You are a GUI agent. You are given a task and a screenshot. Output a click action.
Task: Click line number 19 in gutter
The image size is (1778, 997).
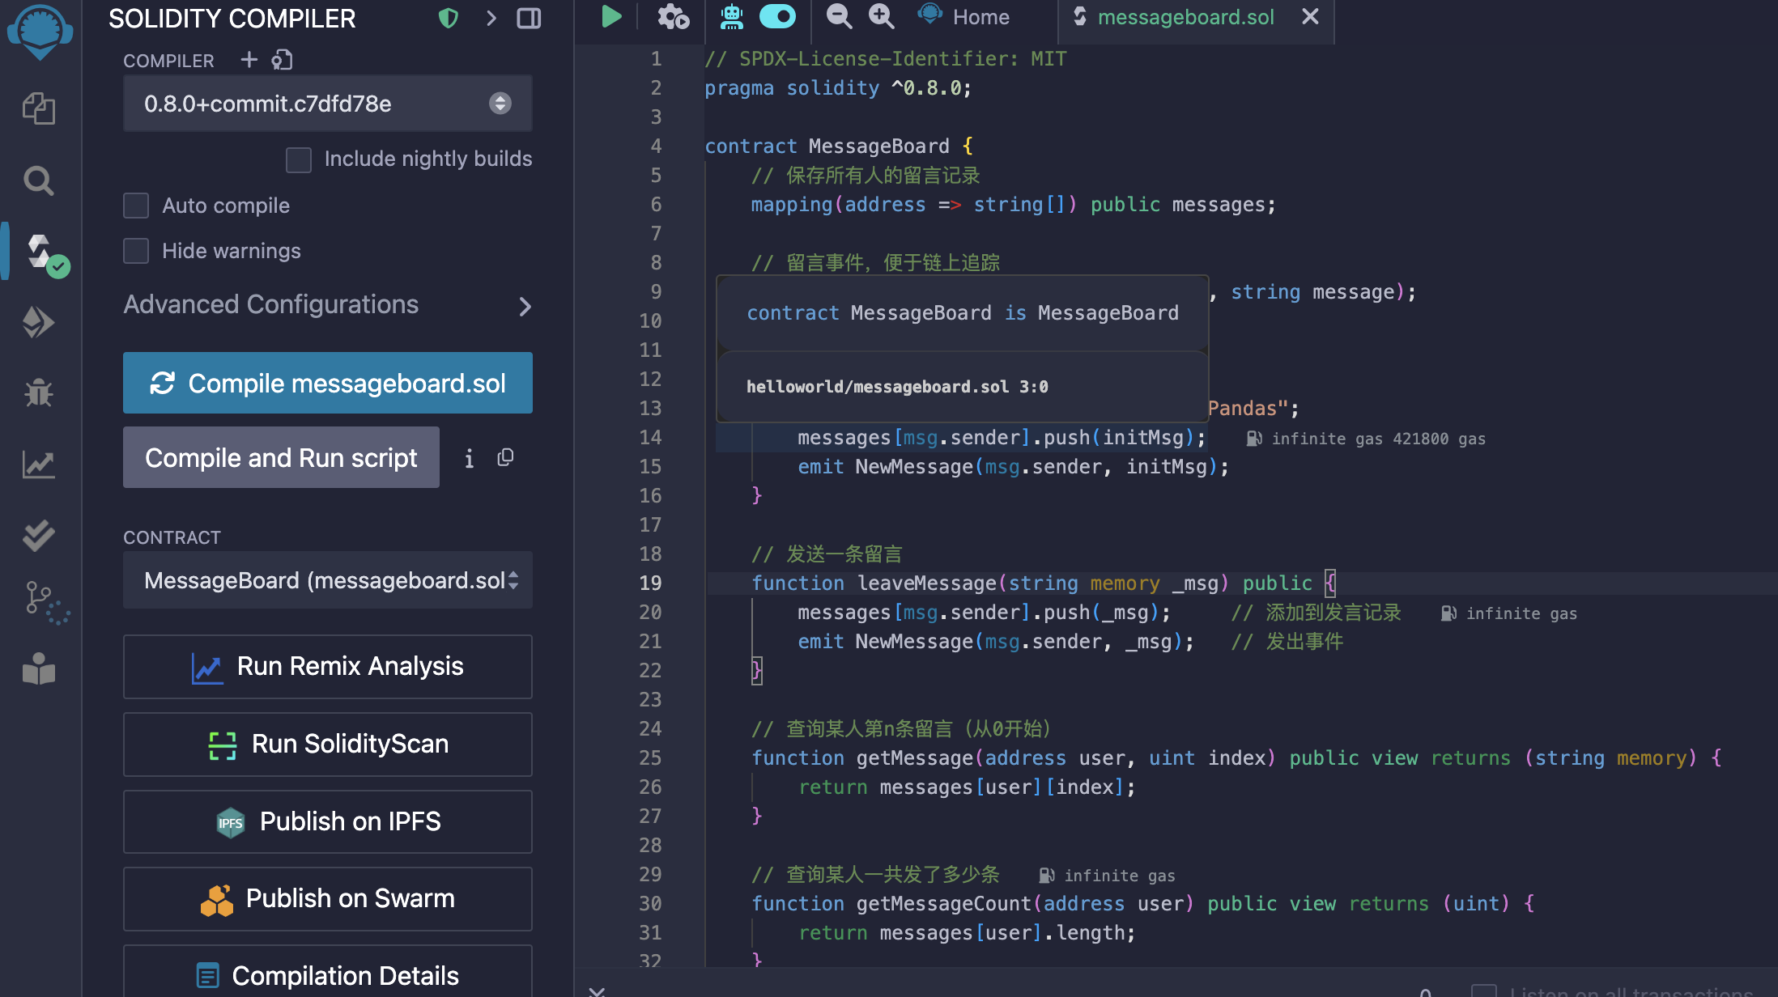[x=650, y=583]
